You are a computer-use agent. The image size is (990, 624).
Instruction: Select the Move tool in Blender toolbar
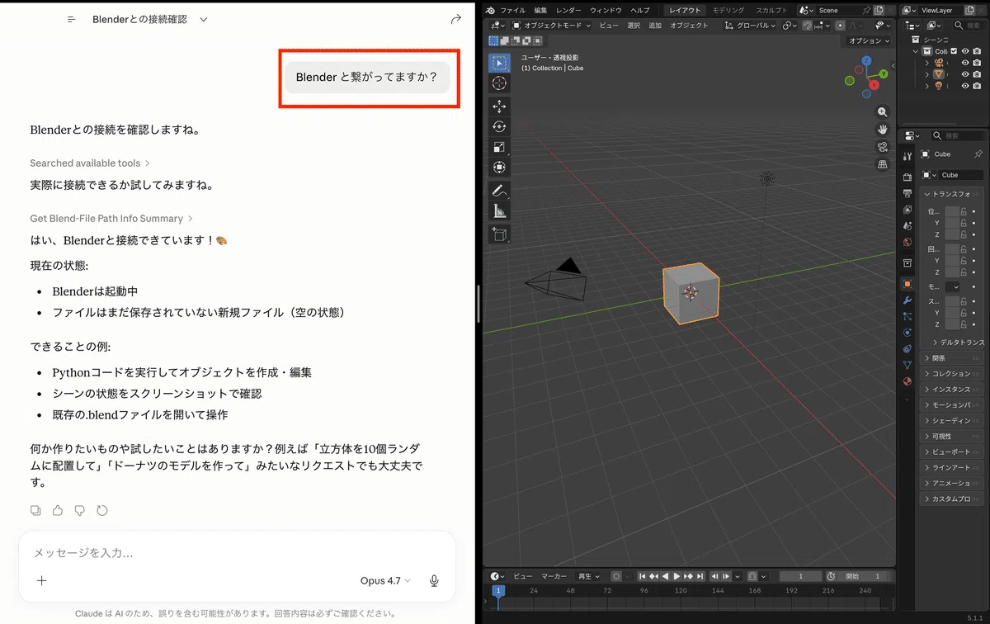499,106
